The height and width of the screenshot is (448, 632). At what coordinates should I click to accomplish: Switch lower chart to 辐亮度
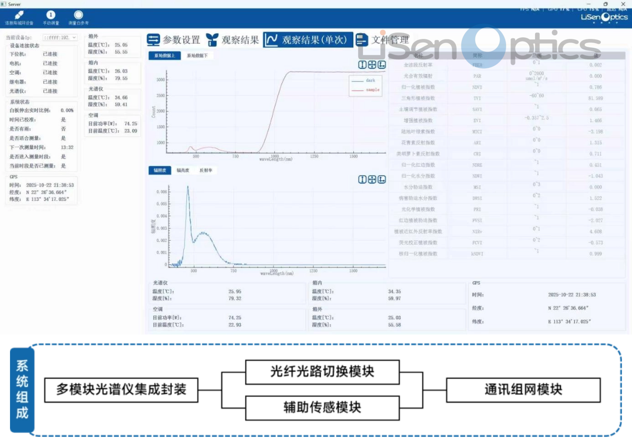click(x=183, y=170)
